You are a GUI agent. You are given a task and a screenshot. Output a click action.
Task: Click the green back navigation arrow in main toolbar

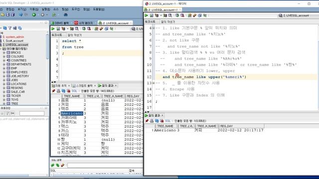click(34, 15)
